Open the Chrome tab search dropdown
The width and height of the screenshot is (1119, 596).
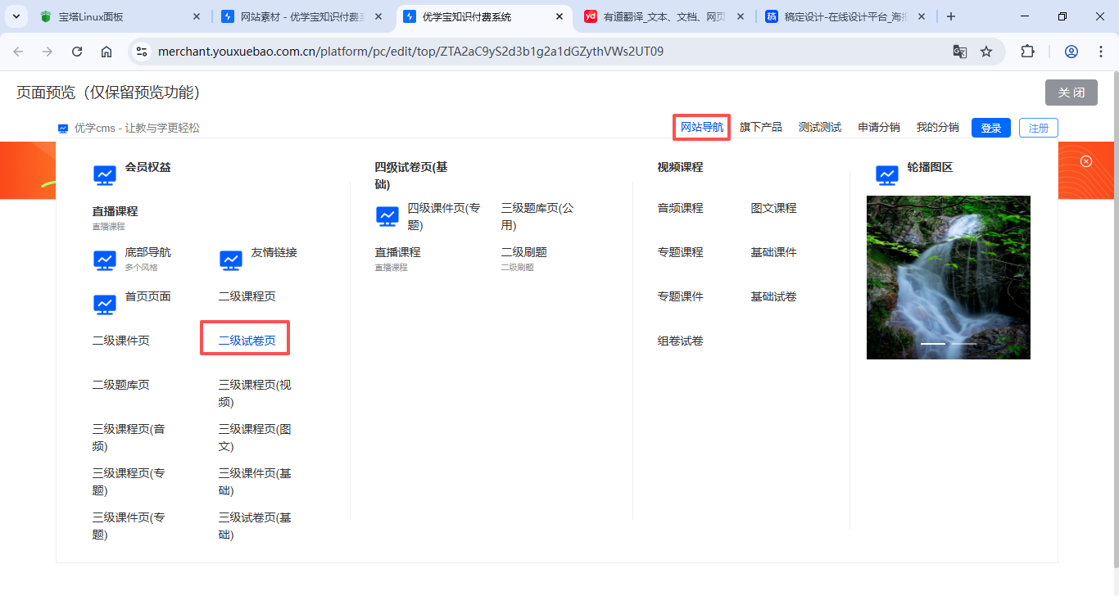tap(16, 16)
